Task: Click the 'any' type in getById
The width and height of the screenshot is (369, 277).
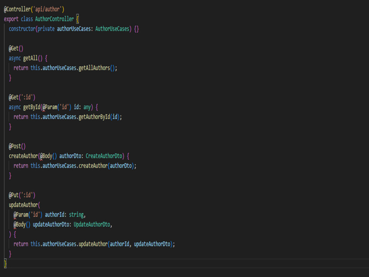Action: (87, 107)
